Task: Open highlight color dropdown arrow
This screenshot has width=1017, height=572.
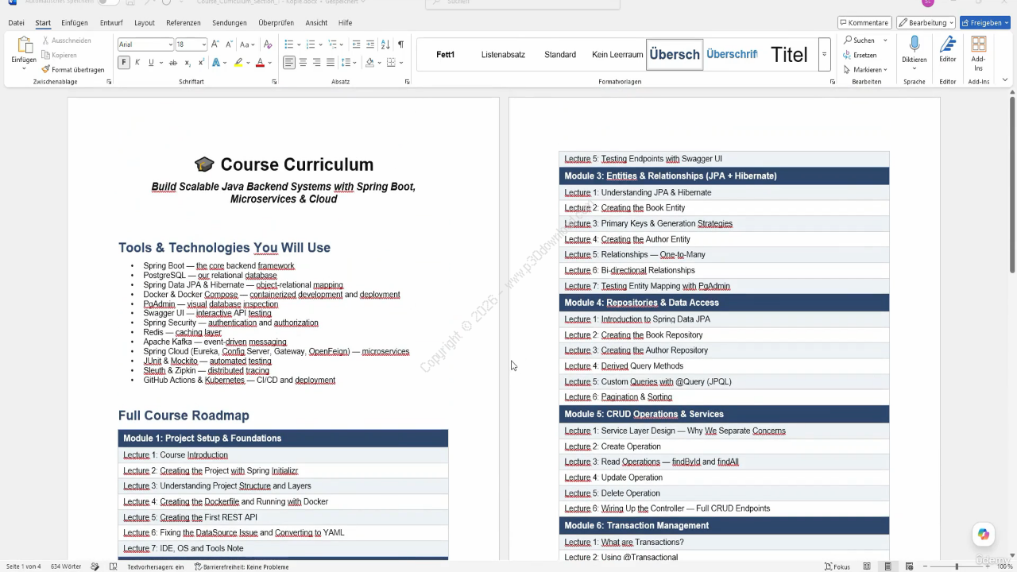Action: pyautogui.click(x=248, y=63)
